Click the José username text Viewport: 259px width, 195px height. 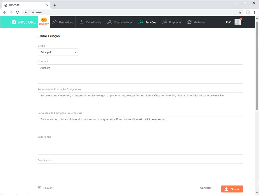(228, 22)
